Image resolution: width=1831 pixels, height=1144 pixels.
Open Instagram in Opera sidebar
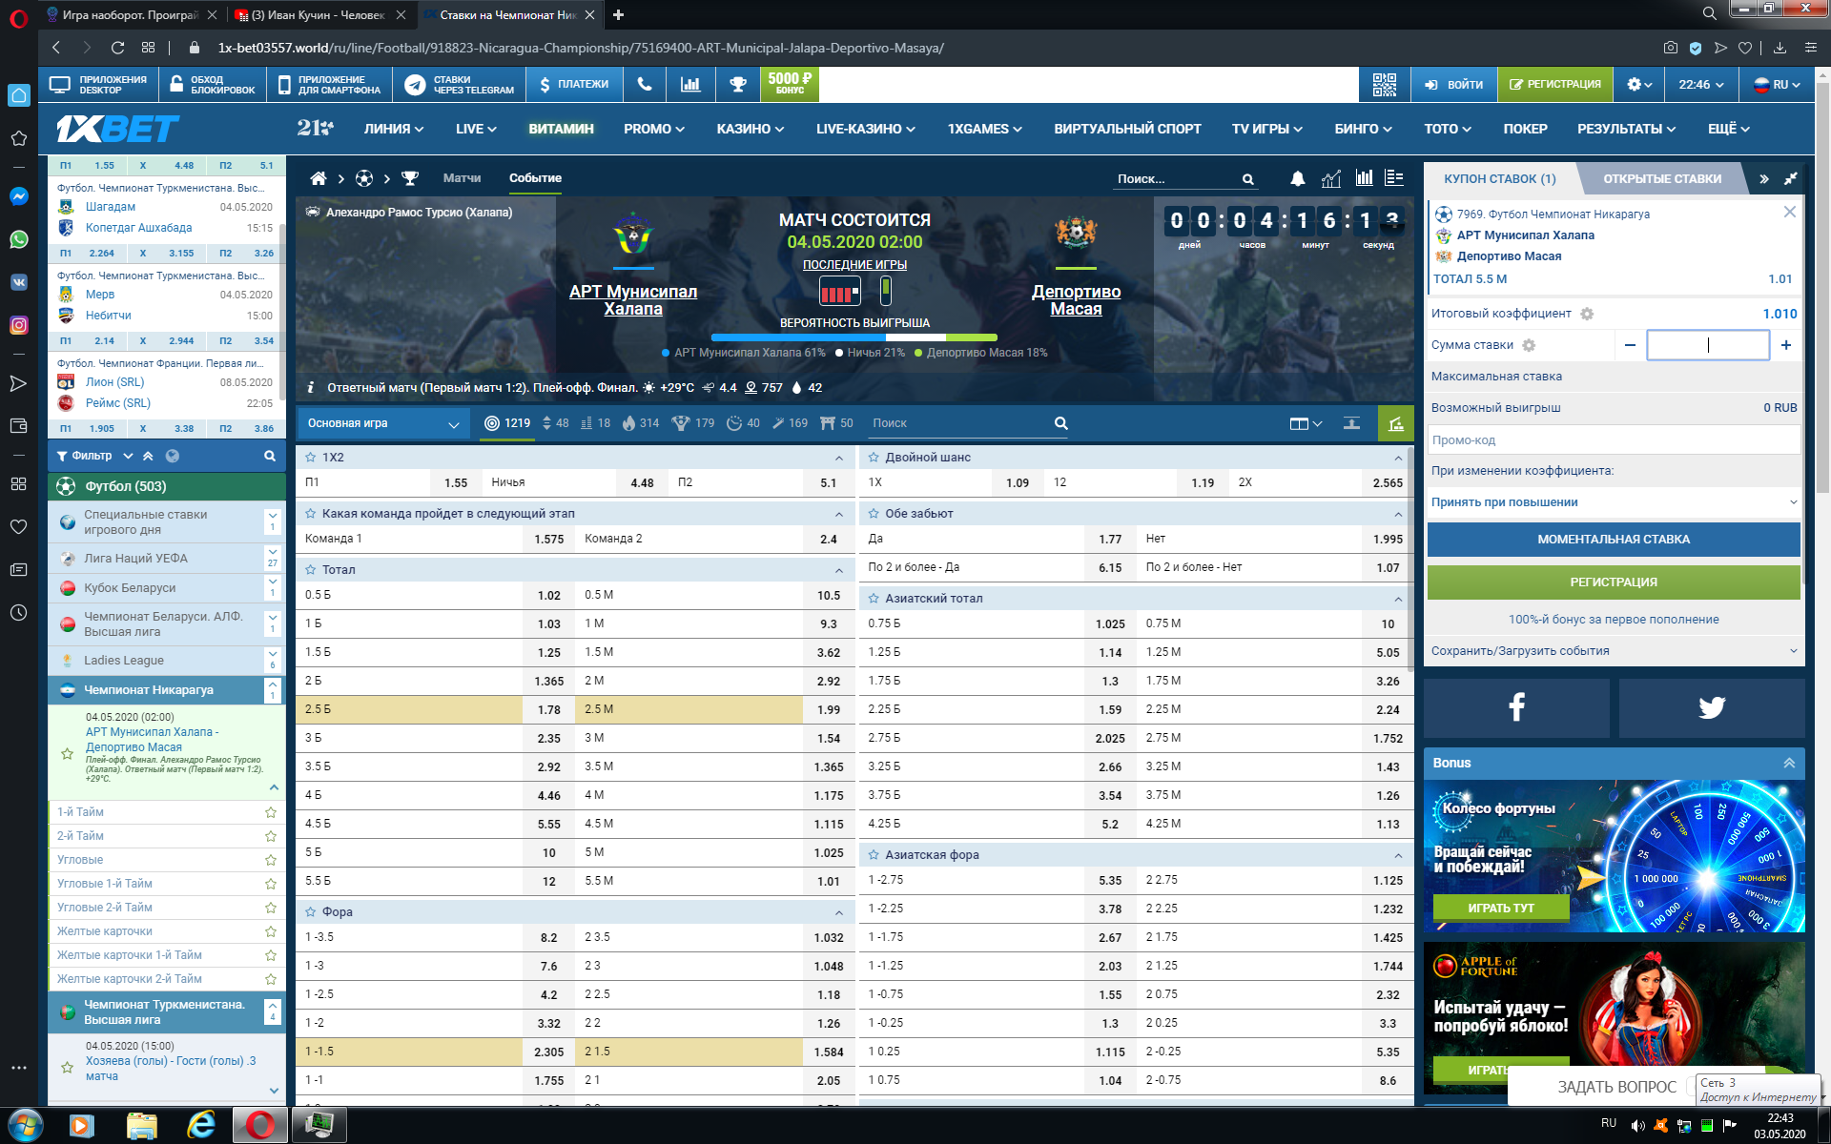point(19,325)
